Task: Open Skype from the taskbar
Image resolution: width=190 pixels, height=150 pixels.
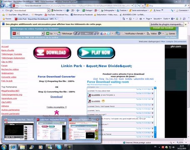Action: (59, 147)
